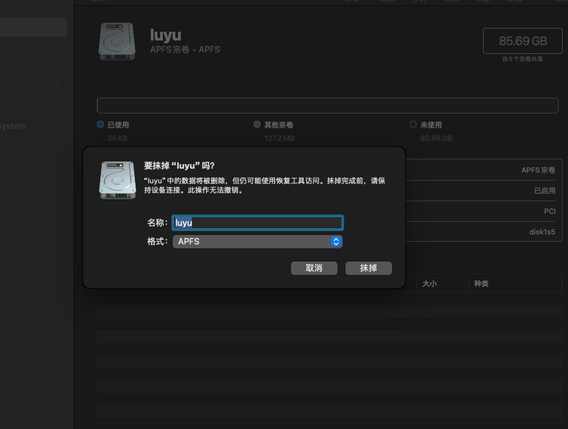
Task: Click the disk1s5 device value
Action: coord(542,232)
